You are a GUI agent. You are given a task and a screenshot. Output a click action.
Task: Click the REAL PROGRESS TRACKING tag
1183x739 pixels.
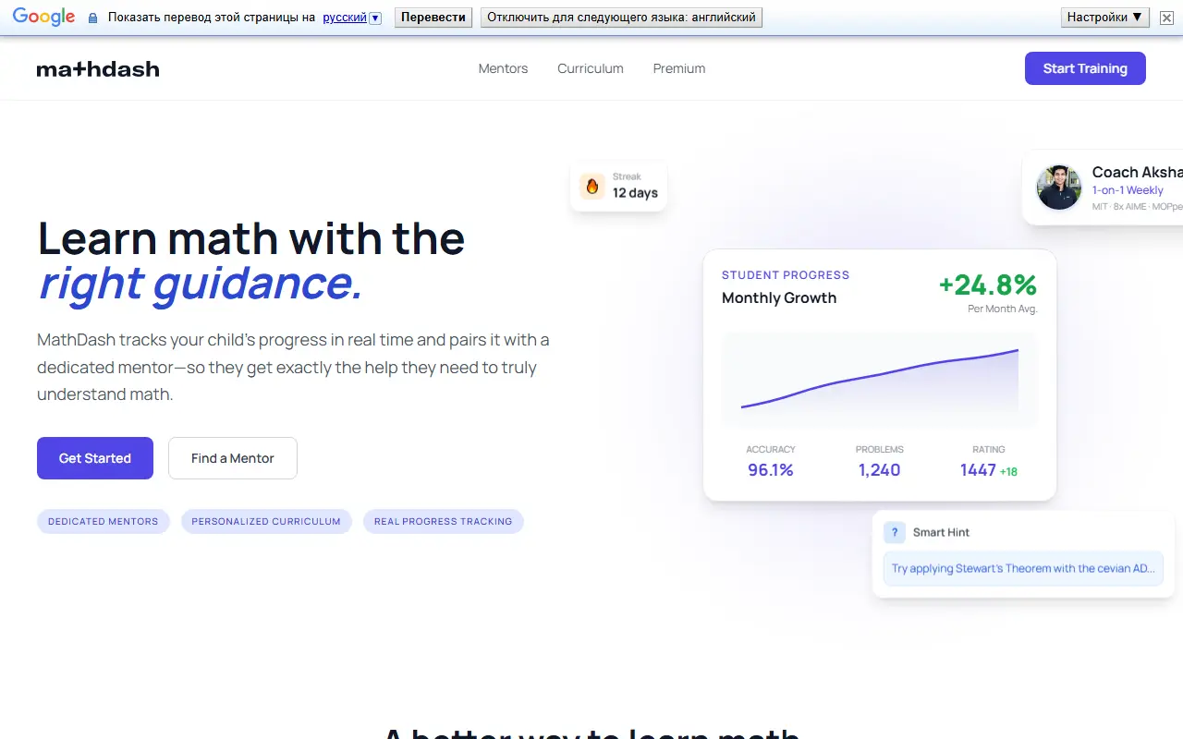pyautogui.click(x=444, y=521)
